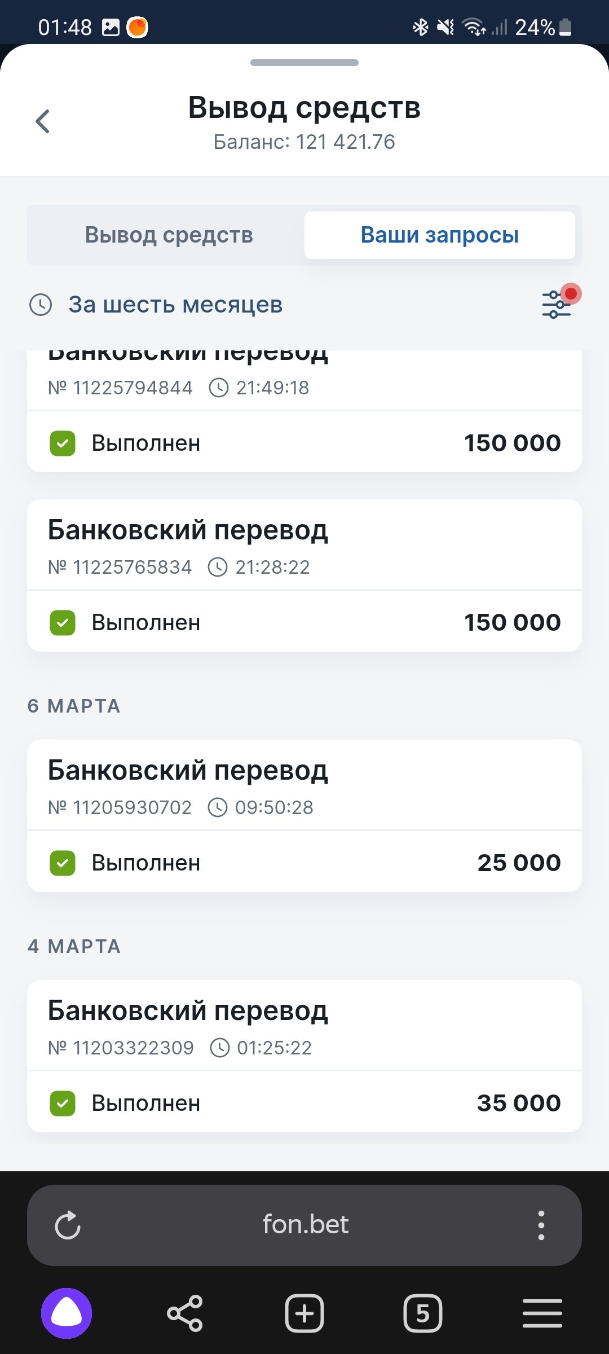Open the filter settings icon
Image resolution: width=609 pixels, height=1354 pixels.
click(x=557, y=304)
